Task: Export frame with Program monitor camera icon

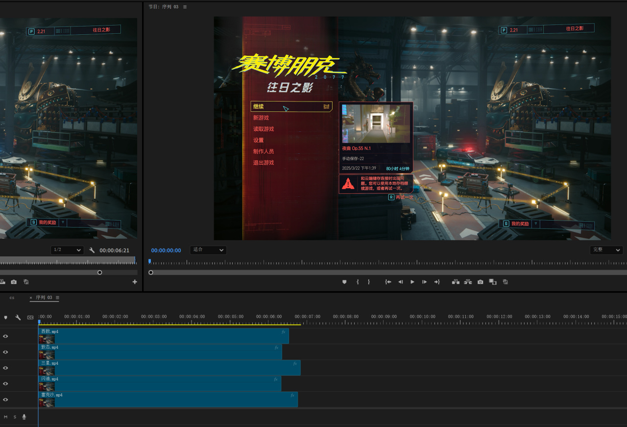Action: tap(480, 282)
